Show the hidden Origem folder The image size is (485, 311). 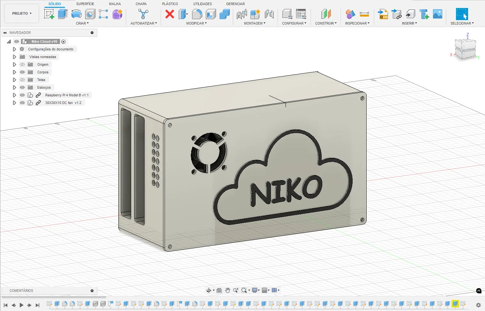pyautogui.click(x=22, y=64)
